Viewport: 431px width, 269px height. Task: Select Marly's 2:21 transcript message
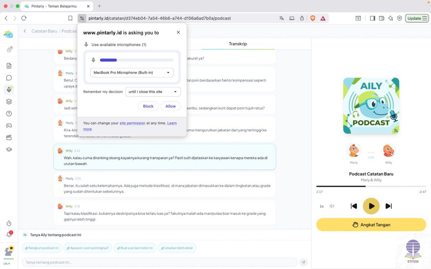coord(164,184)
